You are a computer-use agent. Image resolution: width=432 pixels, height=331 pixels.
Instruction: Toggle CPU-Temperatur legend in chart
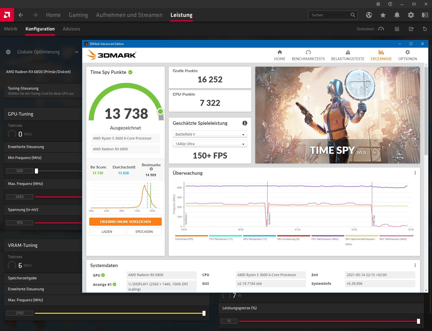pyautogui.click(x=225, y=237)
